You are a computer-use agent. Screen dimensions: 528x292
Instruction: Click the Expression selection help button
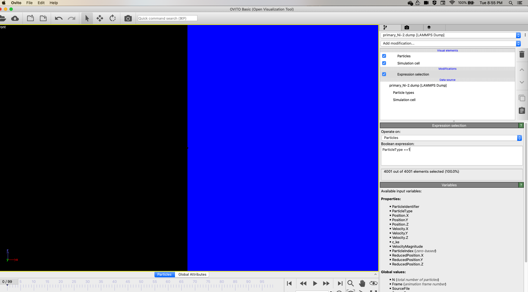coord(521,126)
